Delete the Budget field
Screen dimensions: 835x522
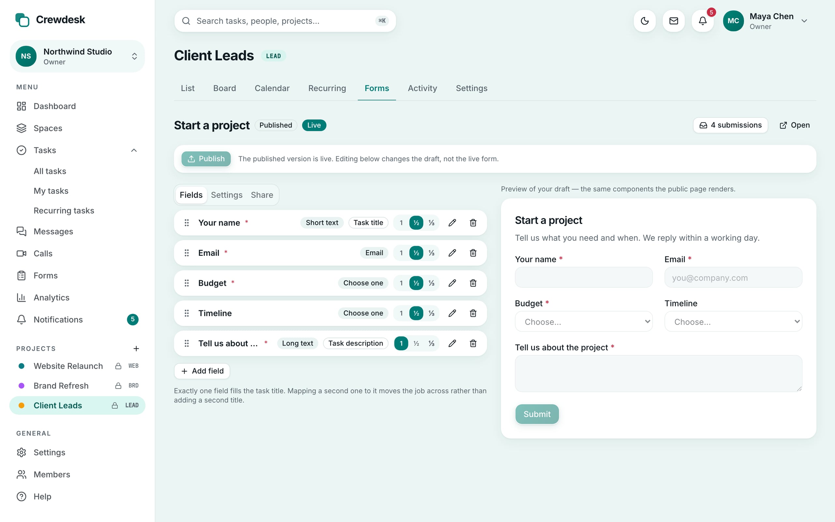pyautogui.click(x=473, y=283)
